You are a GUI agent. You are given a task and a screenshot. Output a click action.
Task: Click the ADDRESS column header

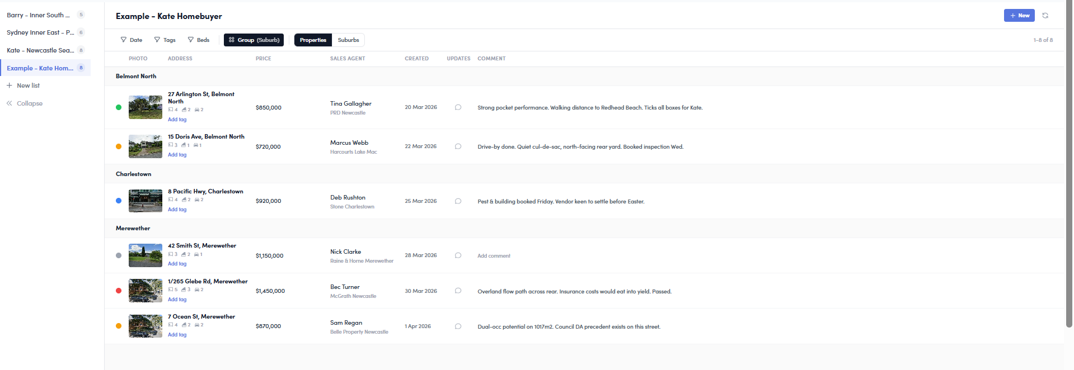tap(180, 59)
